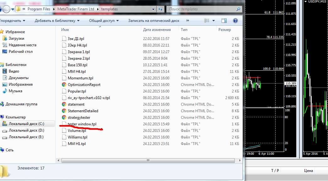This screenshot has width=328, height=181.
Task: Select Избранное in navigation pane
Action: point(15,32)
